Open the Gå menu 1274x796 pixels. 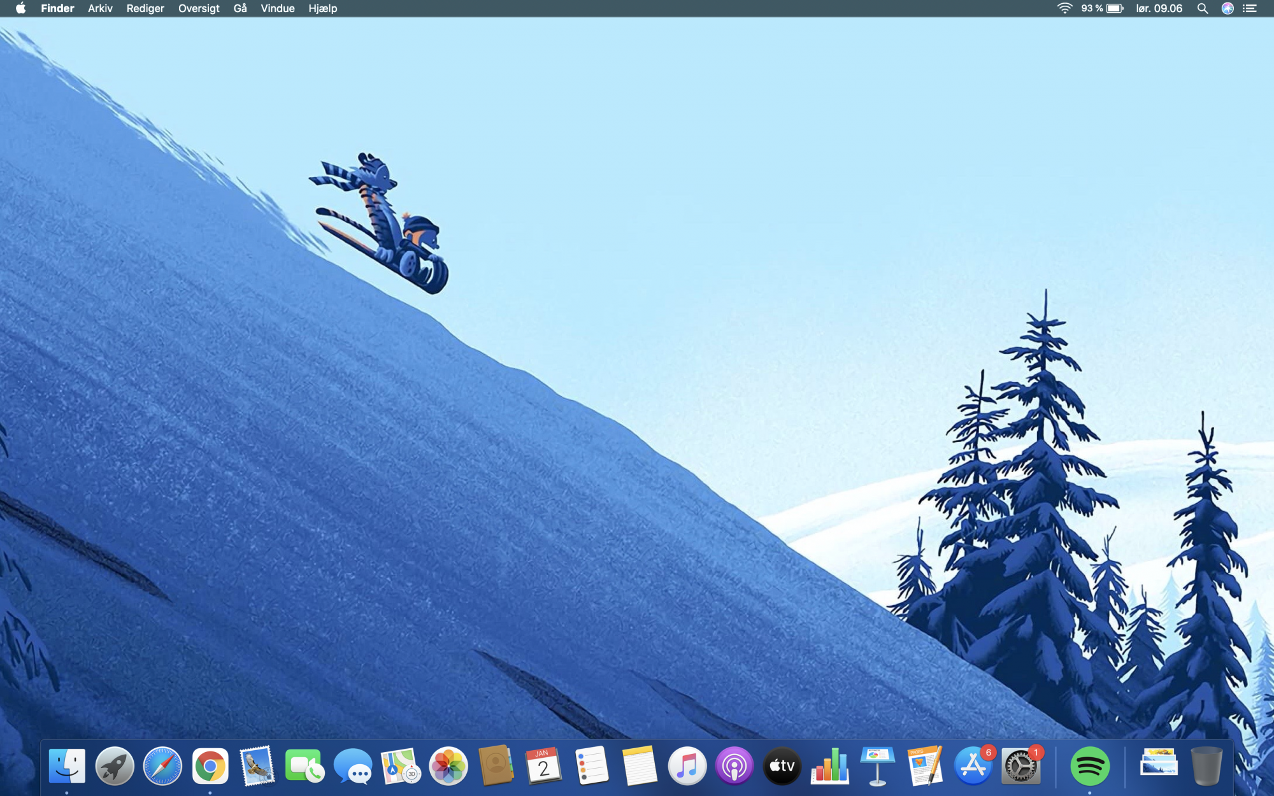click(x=240, y=8)
